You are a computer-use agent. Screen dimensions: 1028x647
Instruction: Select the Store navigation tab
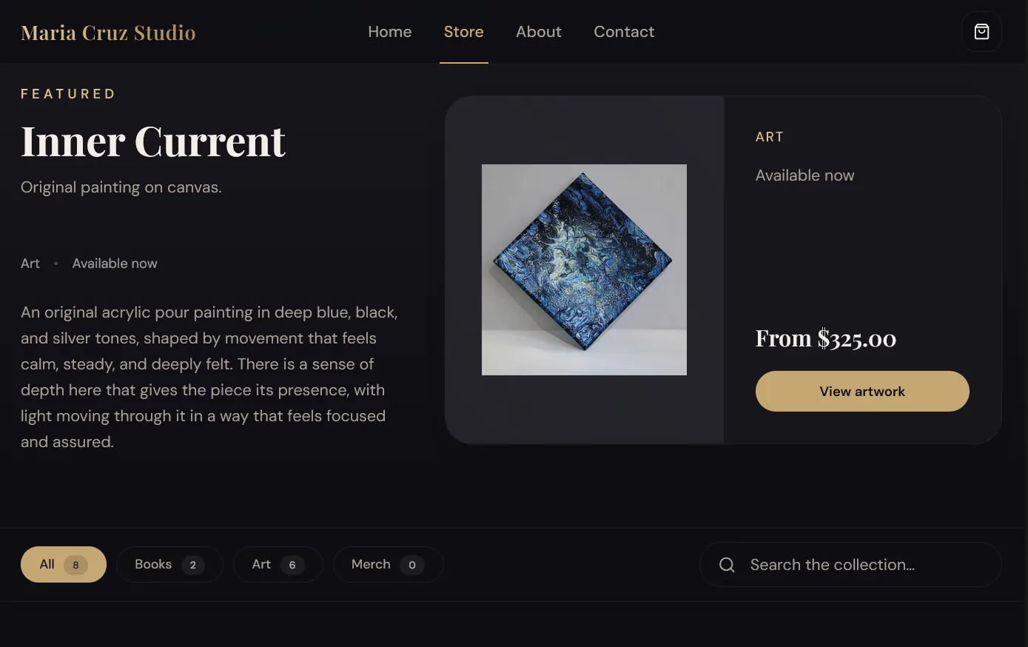464,32
